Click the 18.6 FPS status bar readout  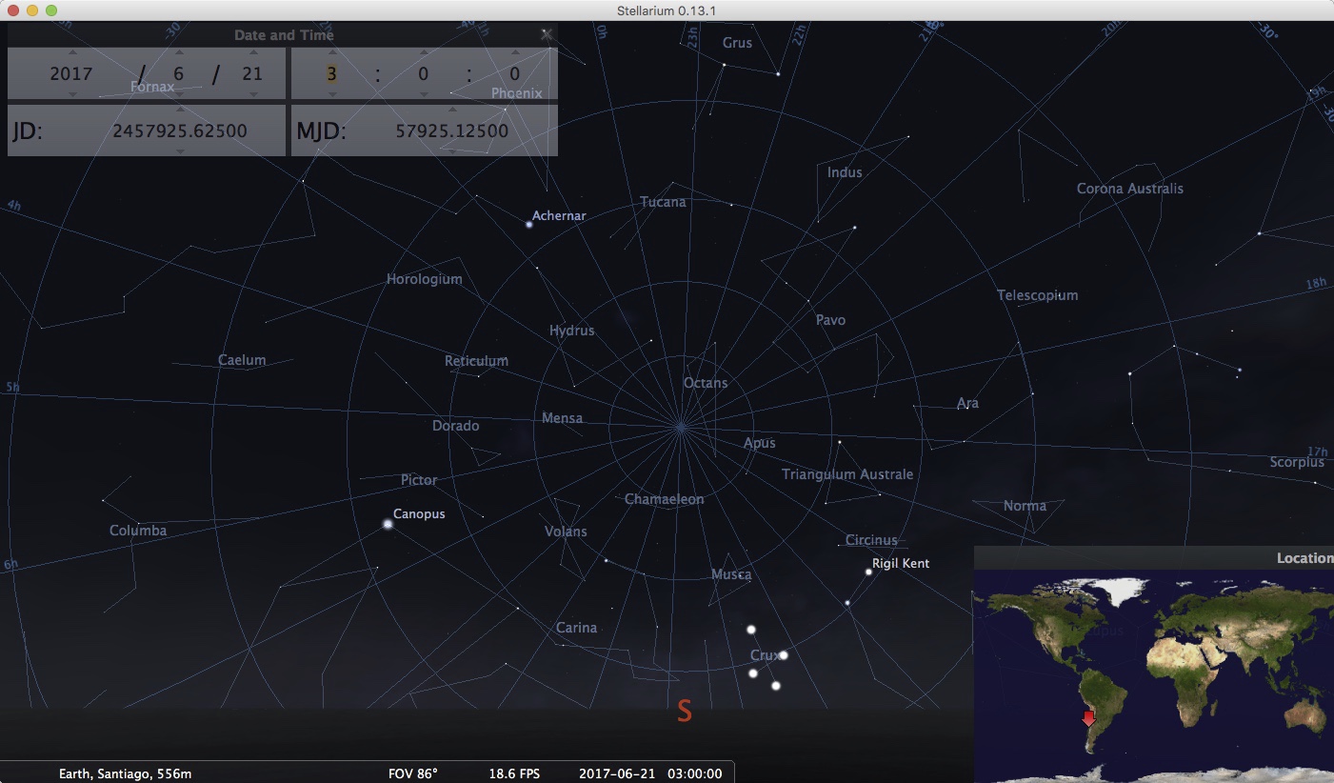(x=514, y=773)
